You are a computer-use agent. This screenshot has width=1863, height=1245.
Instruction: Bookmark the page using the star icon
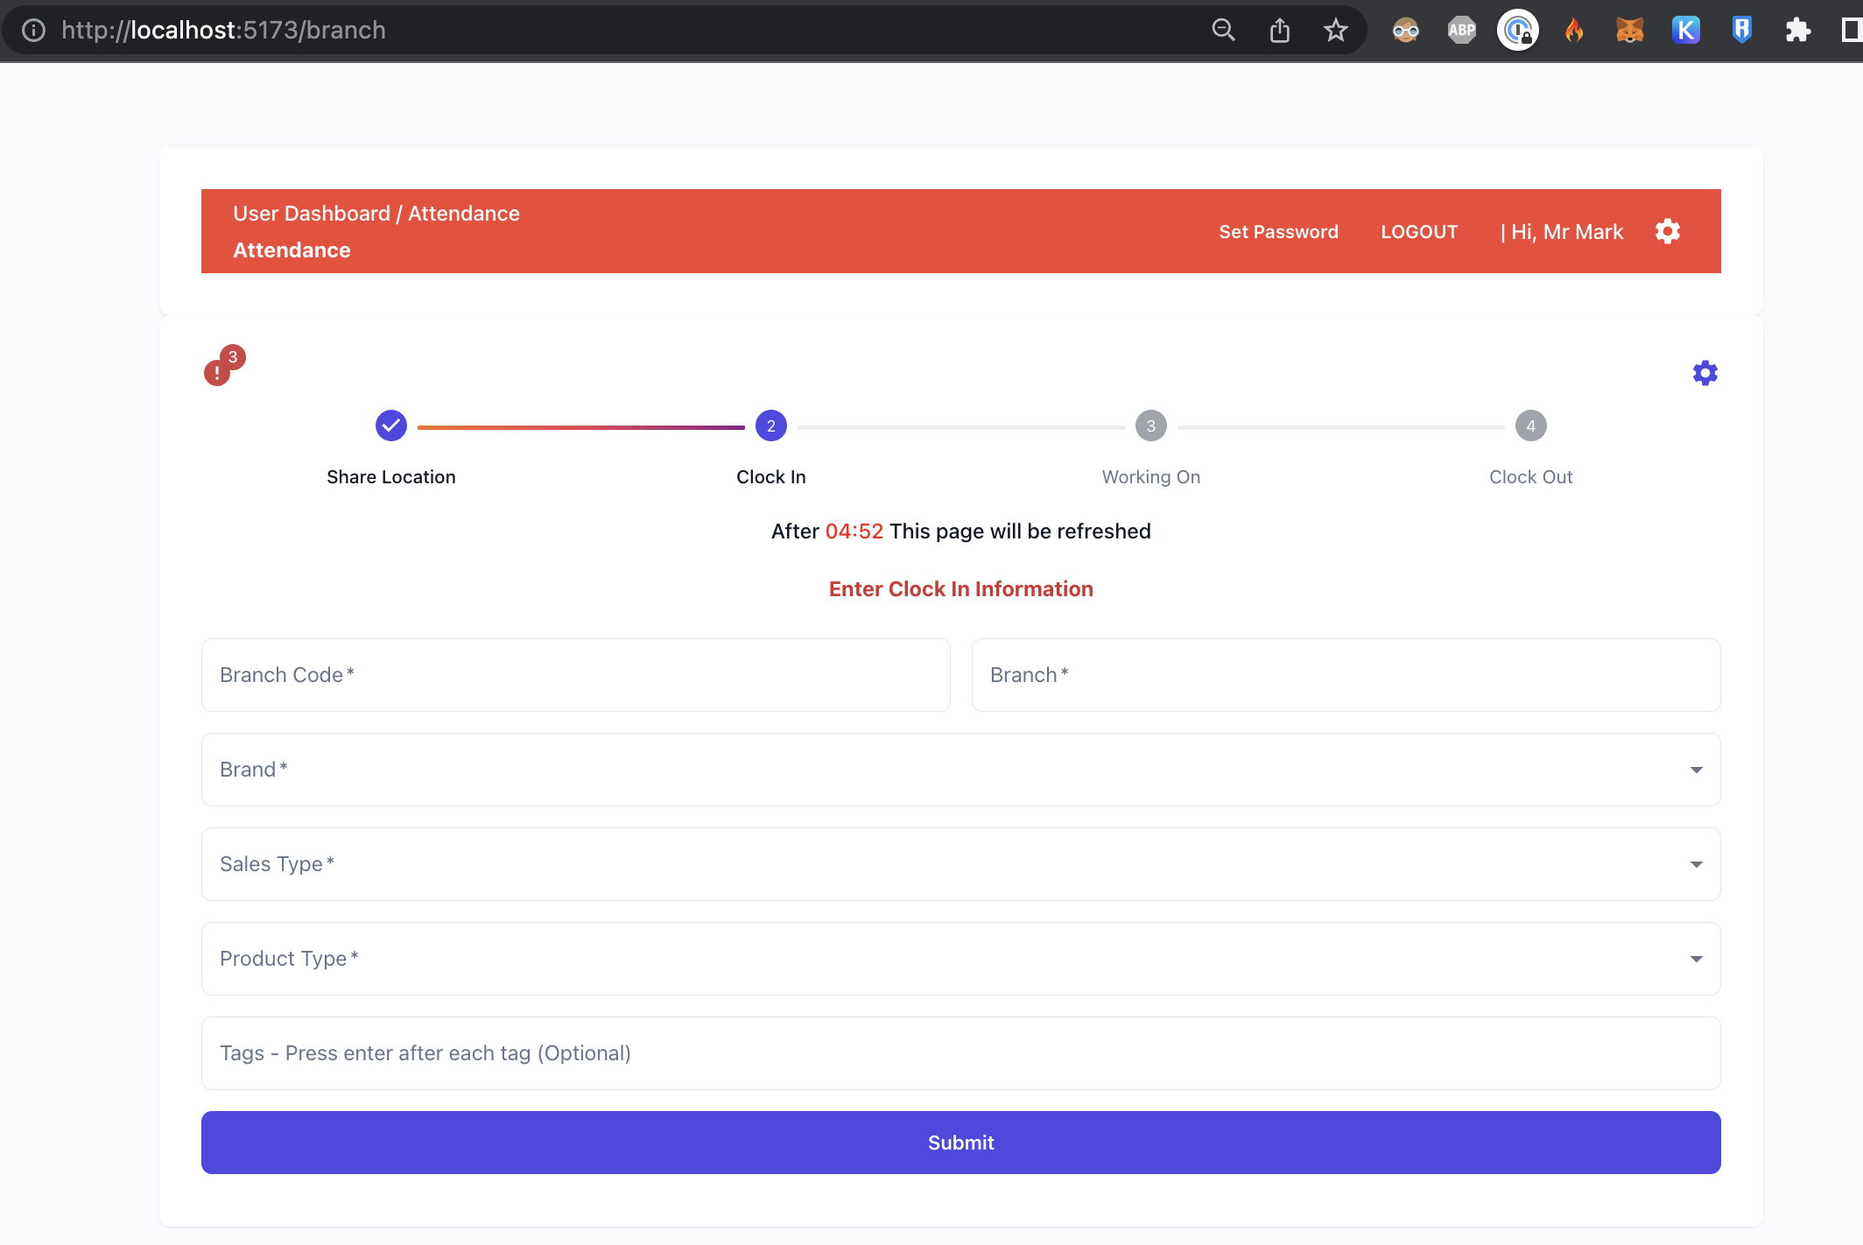pos(1335,30)
